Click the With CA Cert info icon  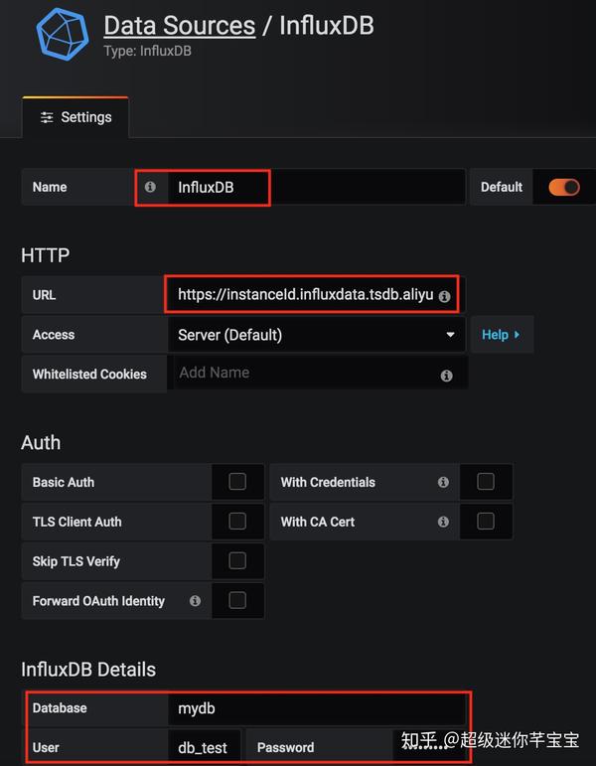point(443,522)
